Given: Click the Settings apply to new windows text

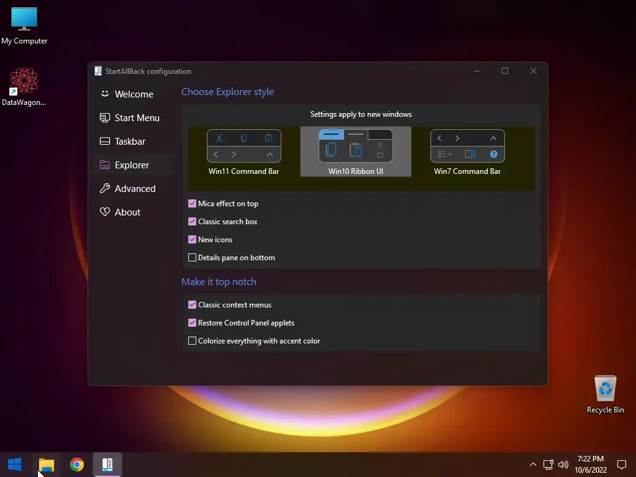Looking at the screenshot, I should click(361, 114).
